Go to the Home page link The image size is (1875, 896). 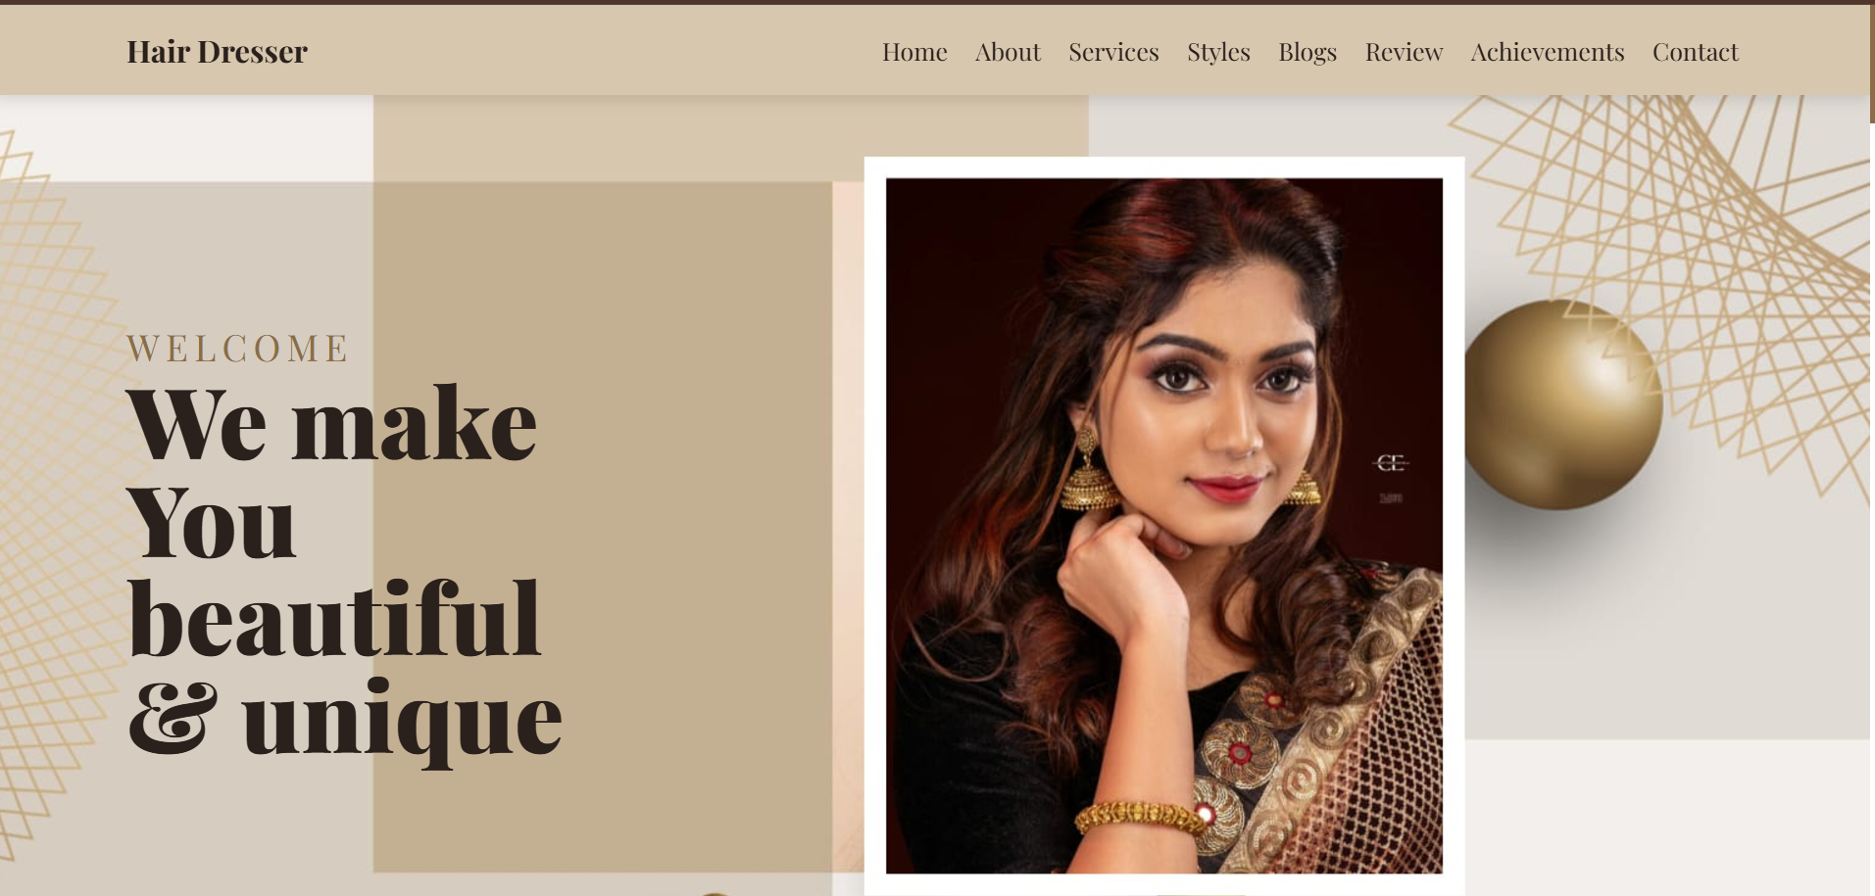pyautogui.click(x=914, y=52)
